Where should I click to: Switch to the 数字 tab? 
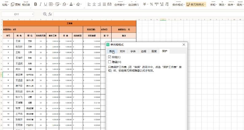(x=112, y=51)
